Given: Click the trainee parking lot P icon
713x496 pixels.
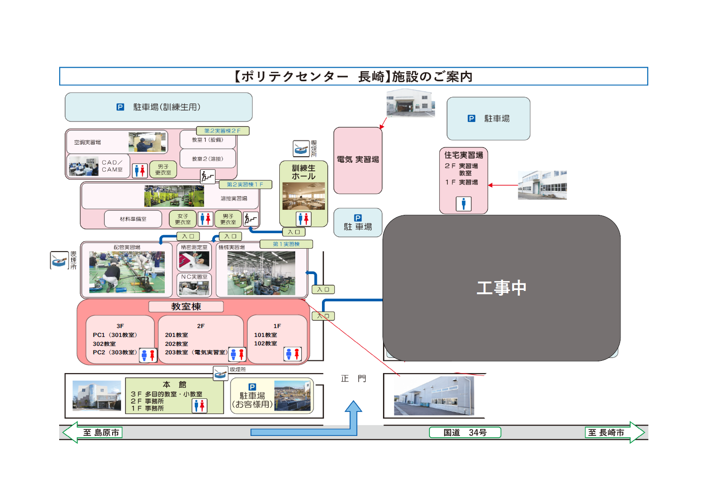Looking at the screenshot, I should click(120, 107).
